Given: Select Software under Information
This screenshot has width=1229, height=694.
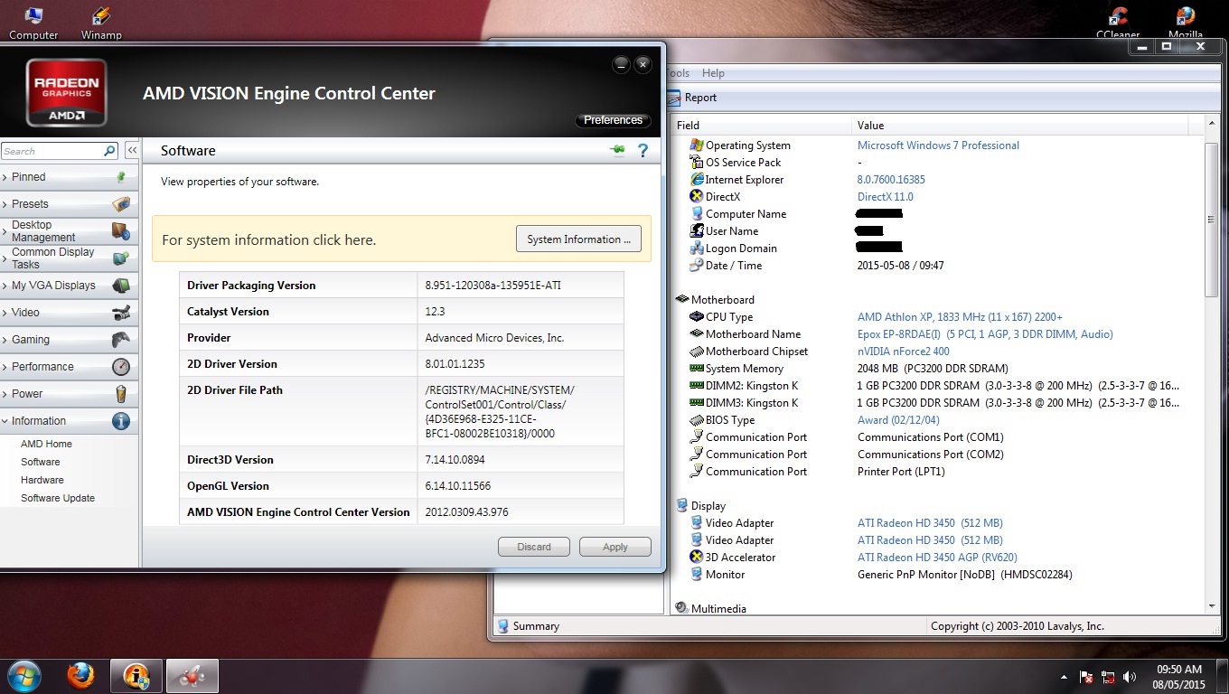Looking at the screenshot, I should click(41, 462).
